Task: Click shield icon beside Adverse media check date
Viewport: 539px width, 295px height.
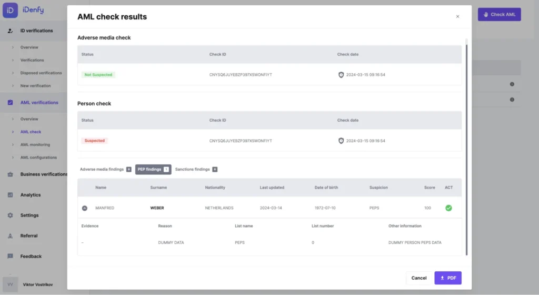Action: (x=341, y=75)
